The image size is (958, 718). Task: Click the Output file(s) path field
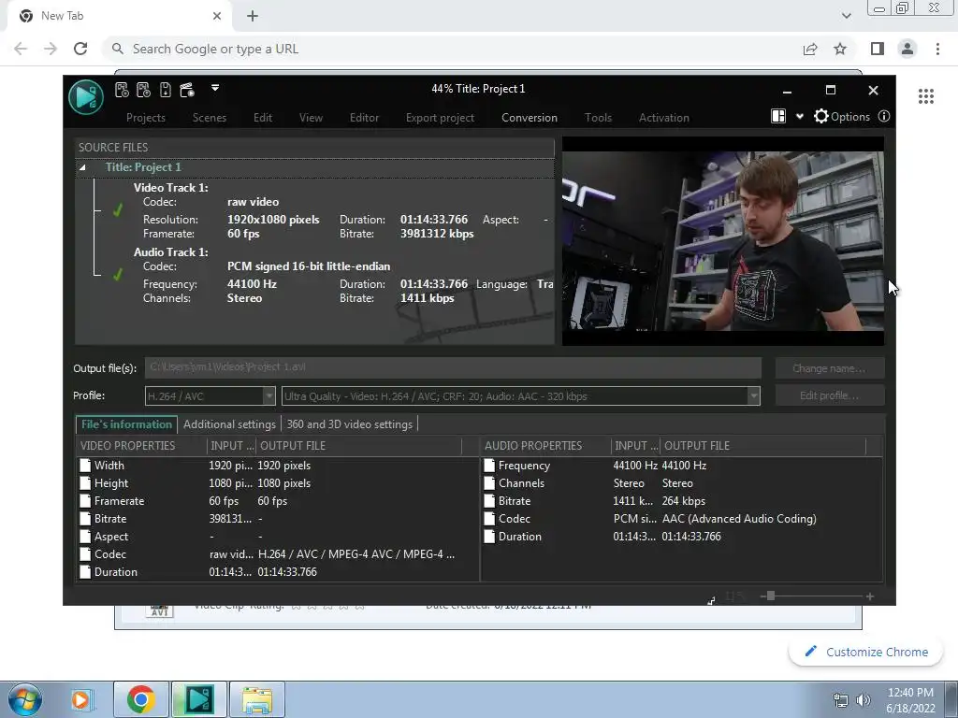pos(453,367)
